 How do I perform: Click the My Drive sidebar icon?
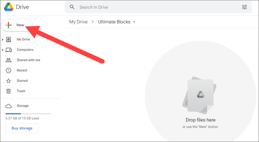(x=9, y=40)
